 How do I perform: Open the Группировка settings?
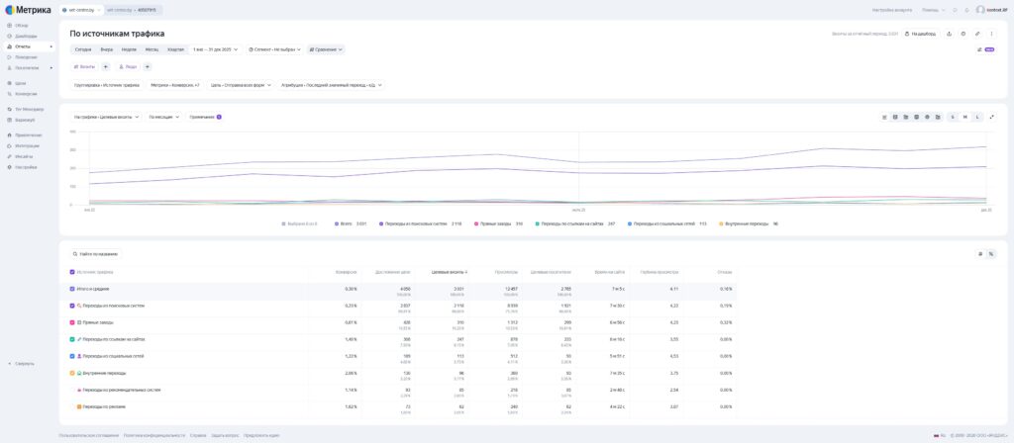[107, 85]
